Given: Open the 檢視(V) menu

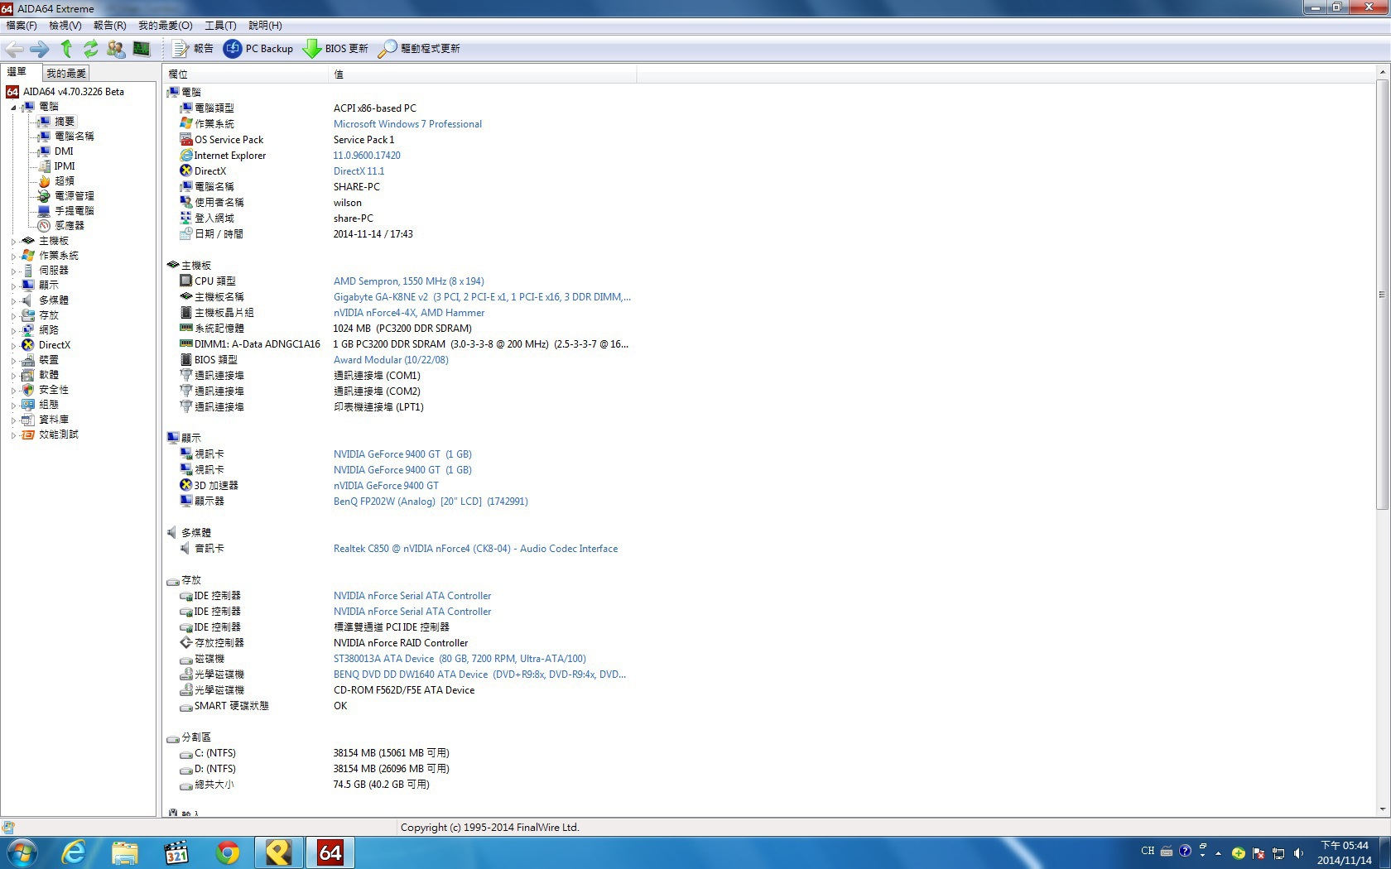Looking at the screenshot, I should pos(65,26).
